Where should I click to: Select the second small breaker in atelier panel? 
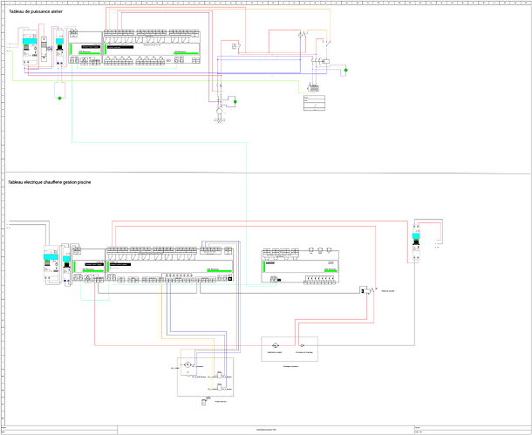59,49
